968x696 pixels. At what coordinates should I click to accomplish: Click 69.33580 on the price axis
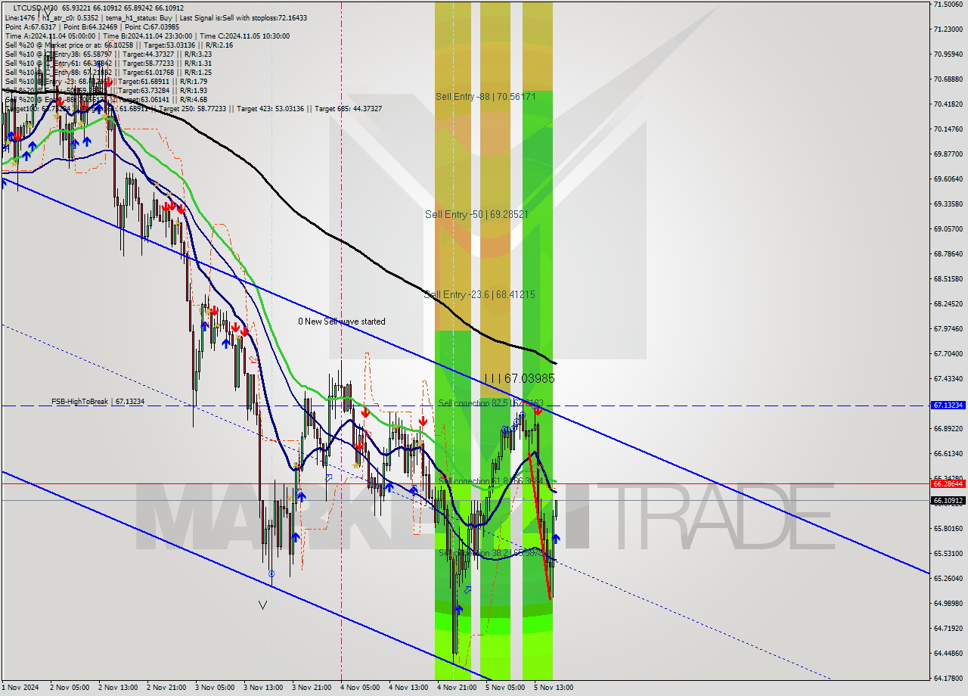tap(948, 204)
